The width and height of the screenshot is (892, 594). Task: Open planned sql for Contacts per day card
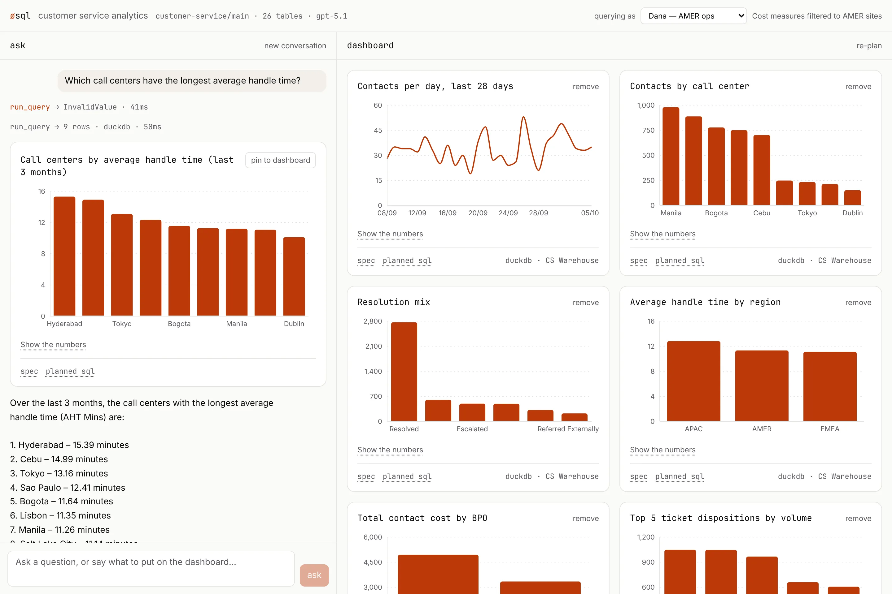(407, 260)
